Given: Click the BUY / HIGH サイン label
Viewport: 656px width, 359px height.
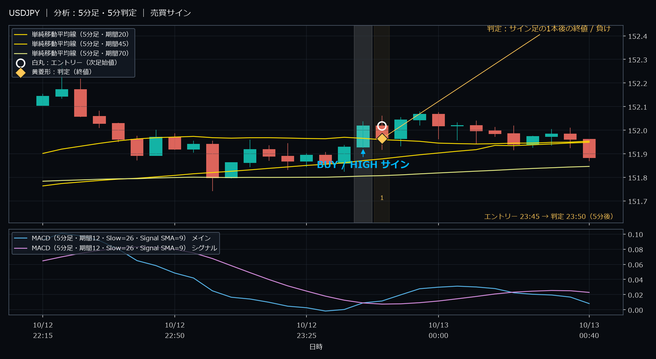Looking at the screenshot, I should click(363, 165).
